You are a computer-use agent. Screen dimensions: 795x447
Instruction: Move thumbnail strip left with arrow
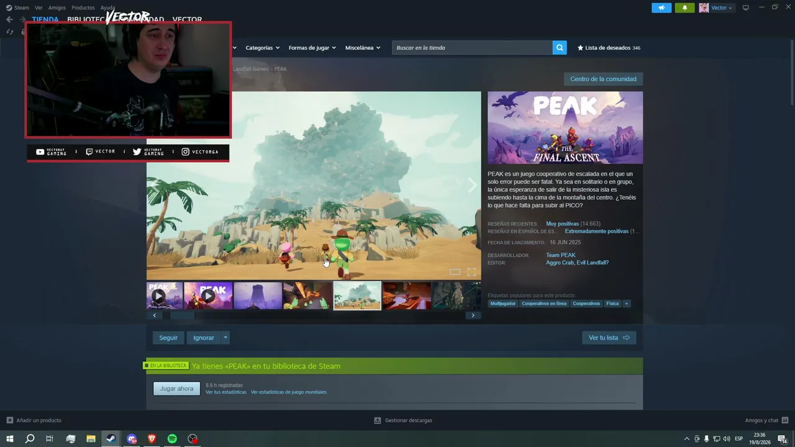click(x=155, y=315)
